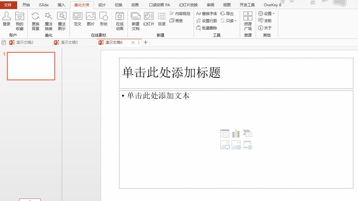358x201 pixels.
Task: Click 求助 to get help
Action: pyautogui.click(x=265, y=21)
